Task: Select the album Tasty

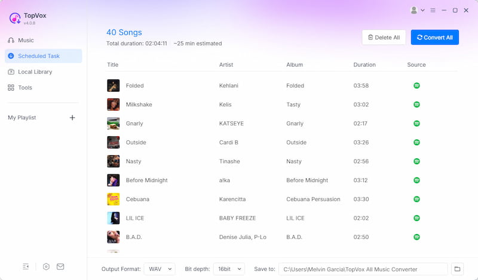Action: coord(293,104)
